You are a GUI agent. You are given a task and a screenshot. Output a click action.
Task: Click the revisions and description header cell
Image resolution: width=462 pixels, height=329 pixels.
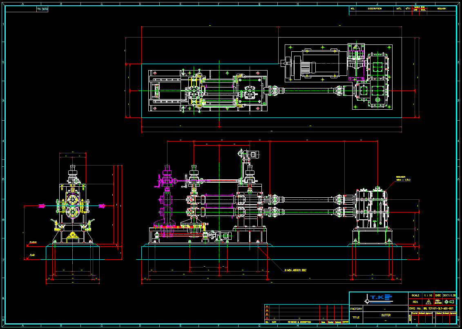[x=299, y=322]
